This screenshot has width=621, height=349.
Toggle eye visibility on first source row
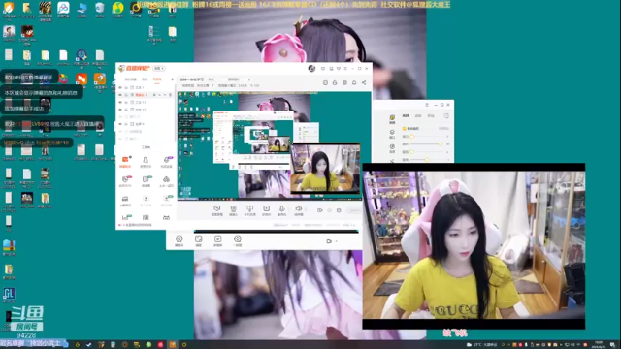120,87
